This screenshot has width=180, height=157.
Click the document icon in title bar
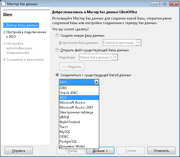click(4, 4)
